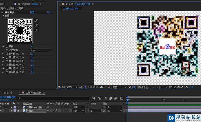Open the 1个 view layout dropdown
This screenshot has width=201, height=122.
[162, 87]
